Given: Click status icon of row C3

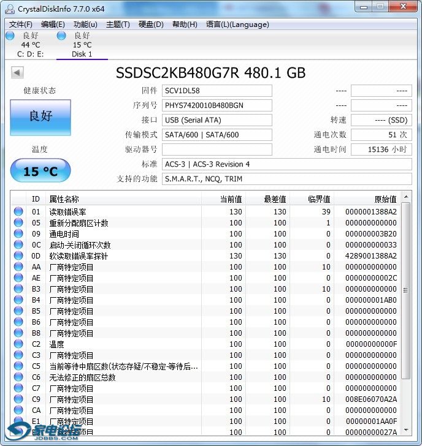Looking at the screenshot, I should click(x=18, y=355).
